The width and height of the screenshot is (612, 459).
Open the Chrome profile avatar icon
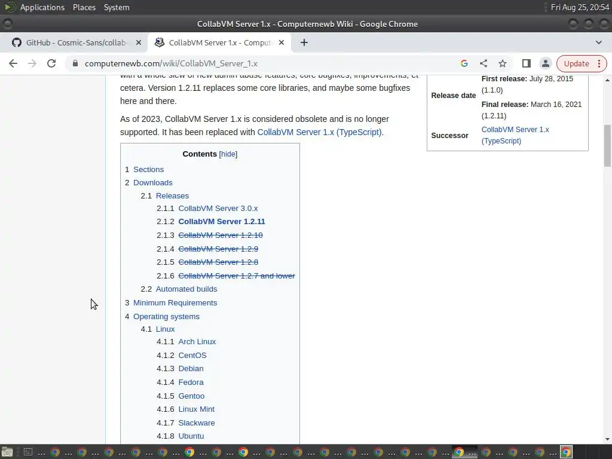(545, 63)
